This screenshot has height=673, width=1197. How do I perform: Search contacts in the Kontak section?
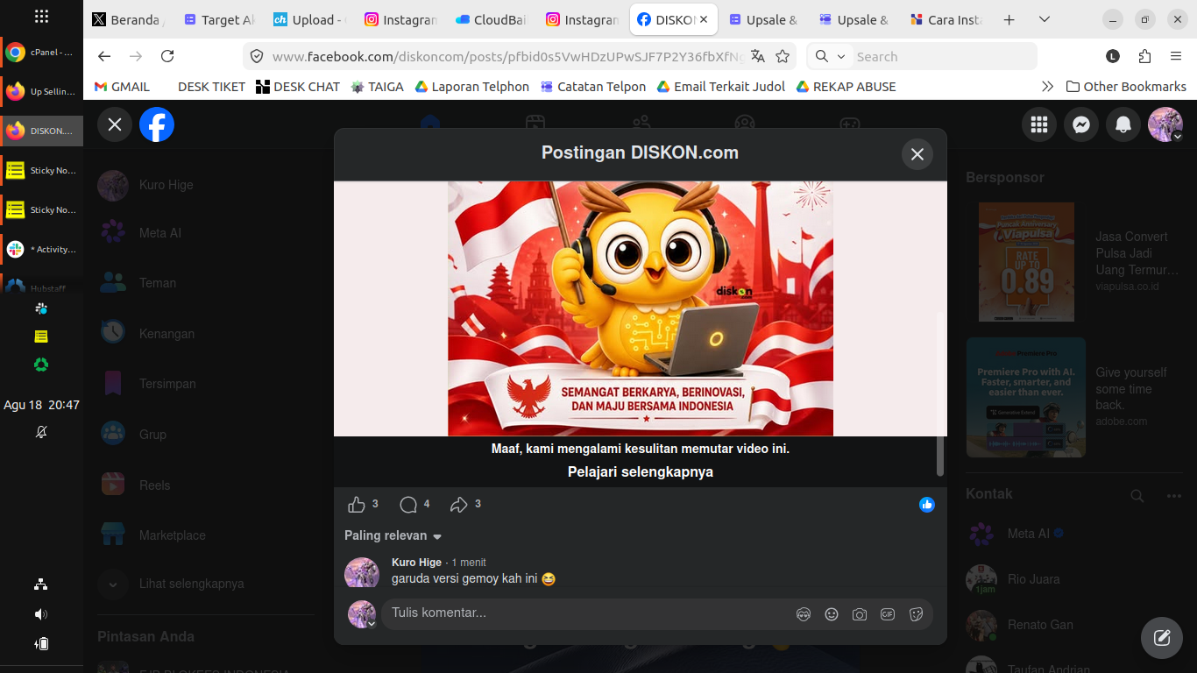point(1137,496)
